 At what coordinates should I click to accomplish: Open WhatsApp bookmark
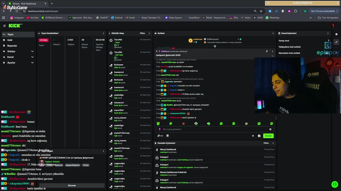pyautogui.click(x=273, y=18)
